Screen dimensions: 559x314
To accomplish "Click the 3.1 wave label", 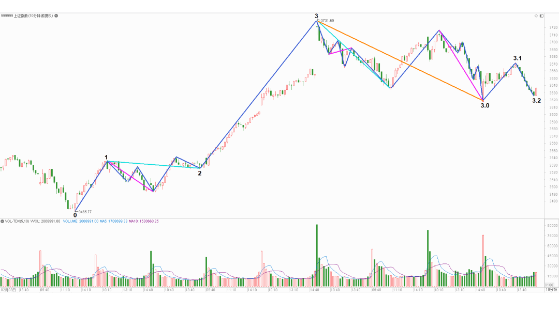I will (517, 58).
